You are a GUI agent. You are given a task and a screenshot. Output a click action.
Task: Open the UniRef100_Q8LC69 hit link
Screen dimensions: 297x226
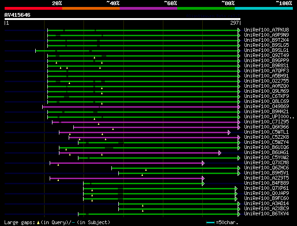point(266,102)
